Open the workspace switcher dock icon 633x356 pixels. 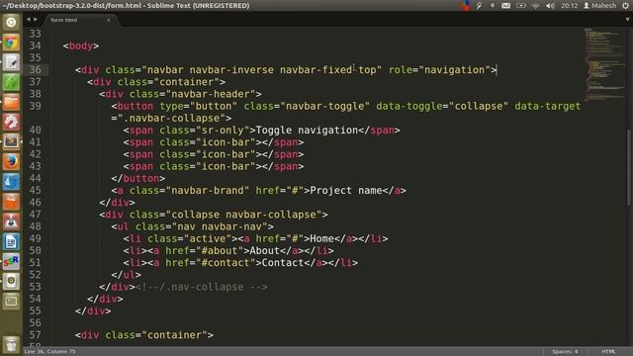point(11,301)
